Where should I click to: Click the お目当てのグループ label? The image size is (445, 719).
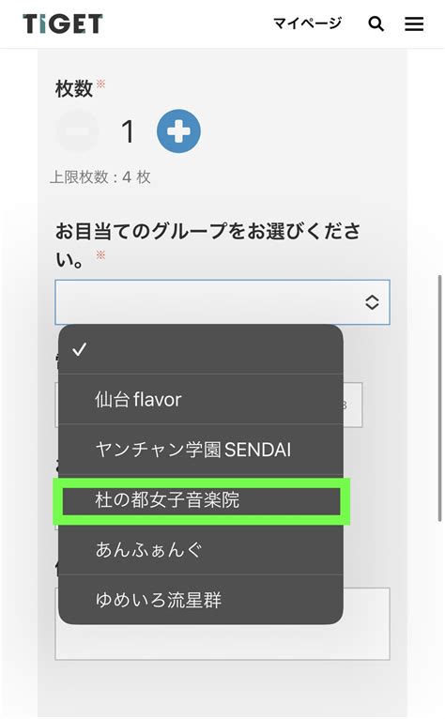point(207,245)
